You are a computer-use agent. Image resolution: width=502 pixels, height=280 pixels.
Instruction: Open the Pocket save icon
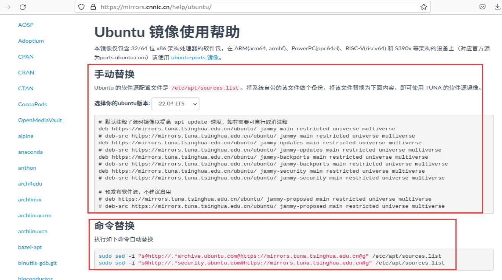point(483,7)
